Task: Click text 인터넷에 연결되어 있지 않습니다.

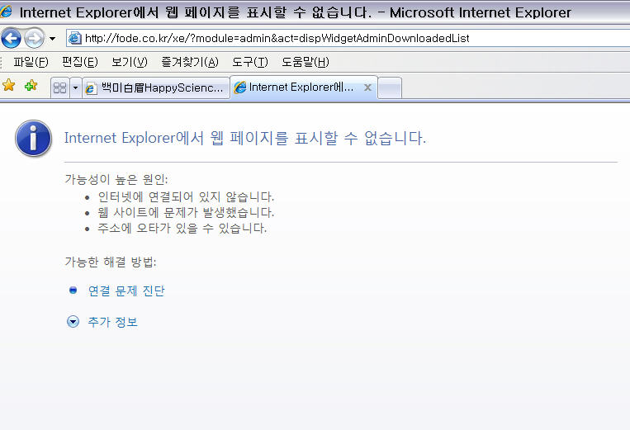Action: [186, 196]
